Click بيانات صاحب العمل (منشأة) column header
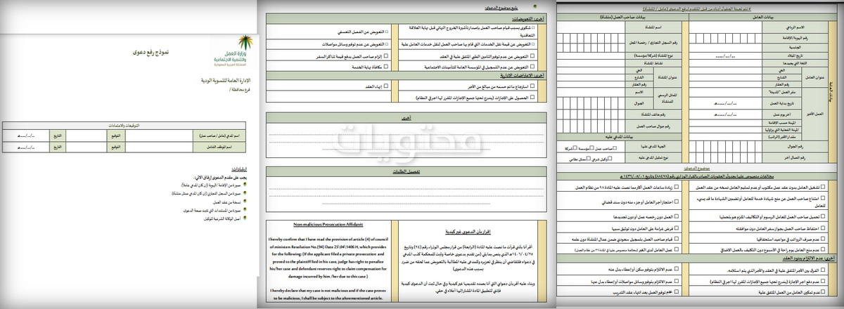Viewport: 844px width, 309px height. point(622,17)
